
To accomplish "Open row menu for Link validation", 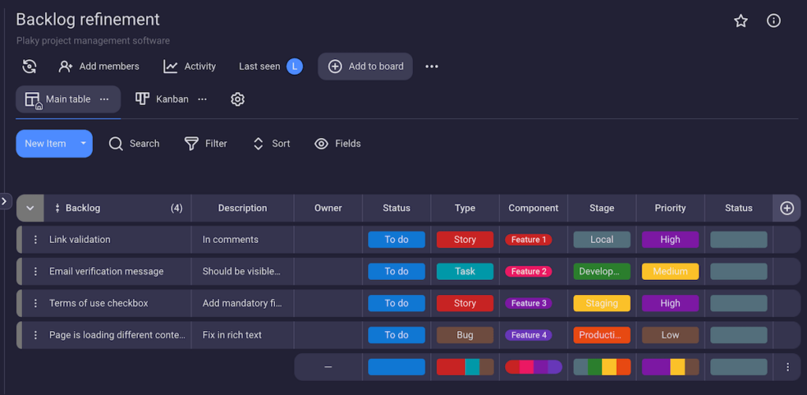I will 35,240.
